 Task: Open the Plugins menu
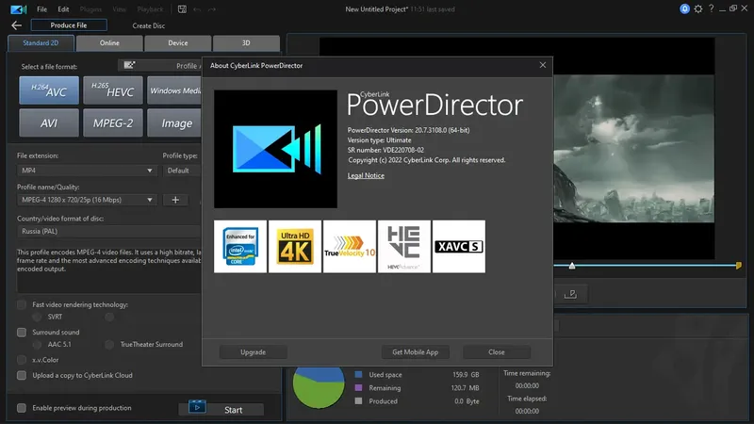tap(90, 9)
